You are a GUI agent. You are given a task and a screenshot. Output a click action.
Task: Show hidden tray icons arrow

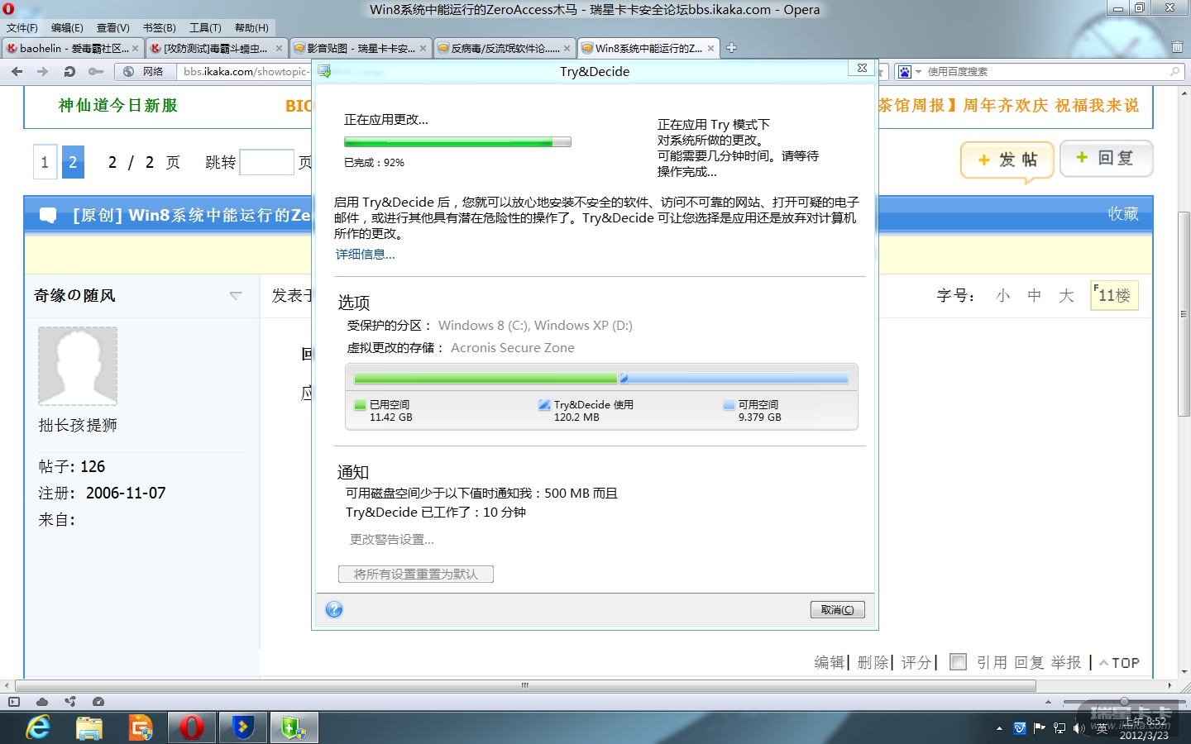(x=999, y=728)
